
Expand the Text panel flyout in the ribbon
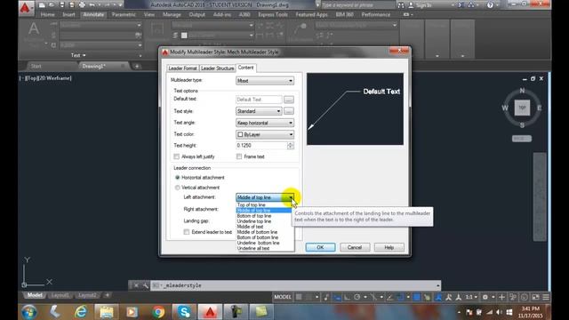[x=79, y=55]
